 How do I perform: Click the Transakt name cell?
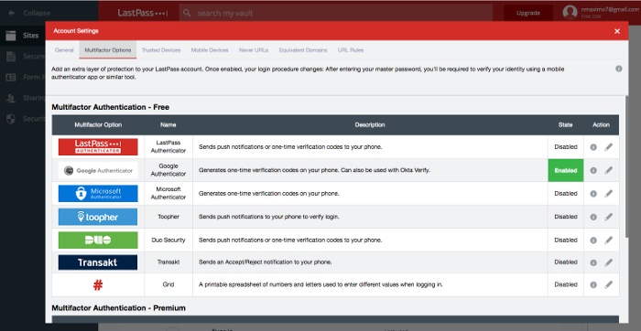click(168, 262)
